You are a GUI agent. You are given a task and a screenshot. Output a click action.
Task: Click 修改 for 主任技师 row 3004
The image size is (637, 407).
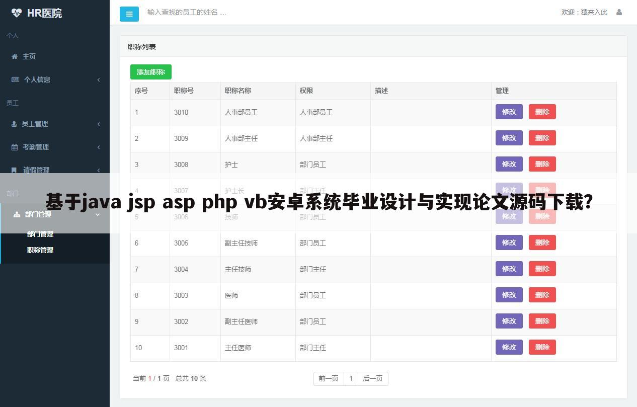coord(509,269)
